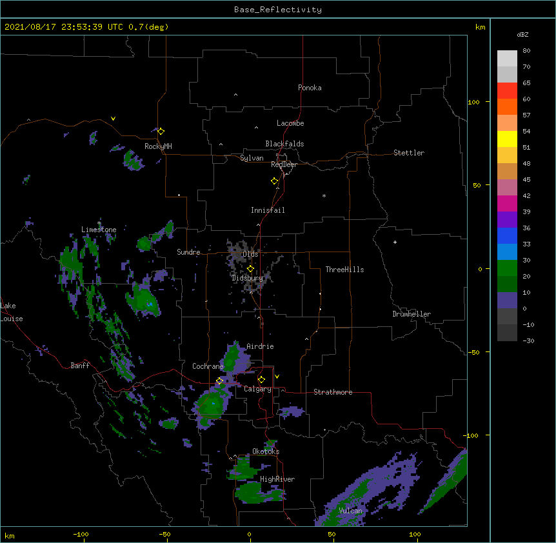Click the Sundre town label
This screenshot has width=556, height=543.
tap(188, 252)
